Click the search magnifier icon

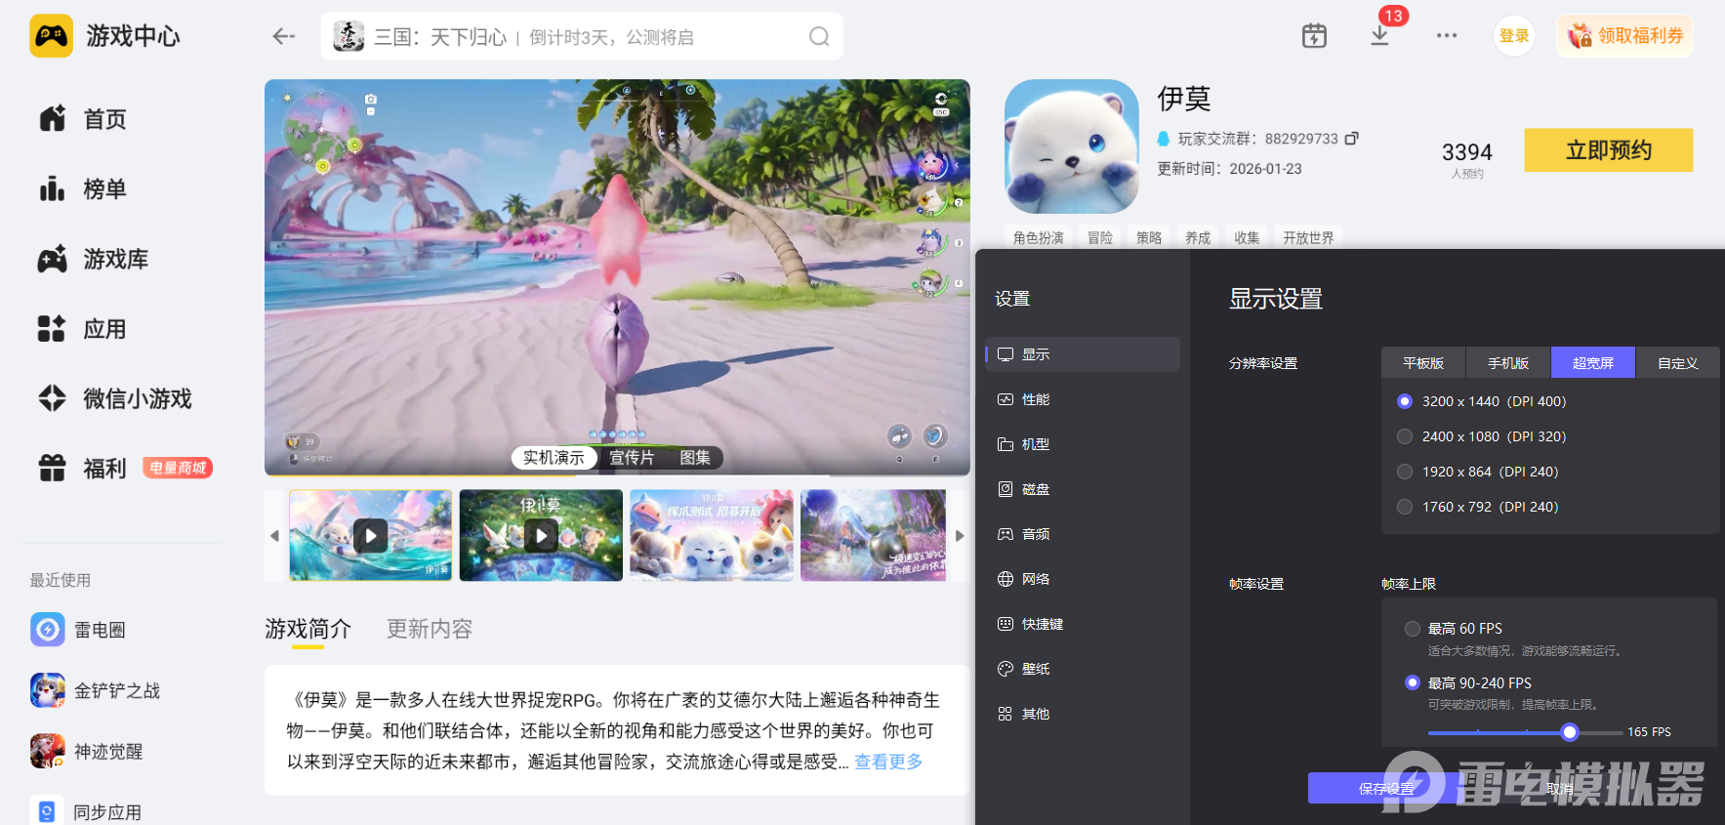(819, 37)
